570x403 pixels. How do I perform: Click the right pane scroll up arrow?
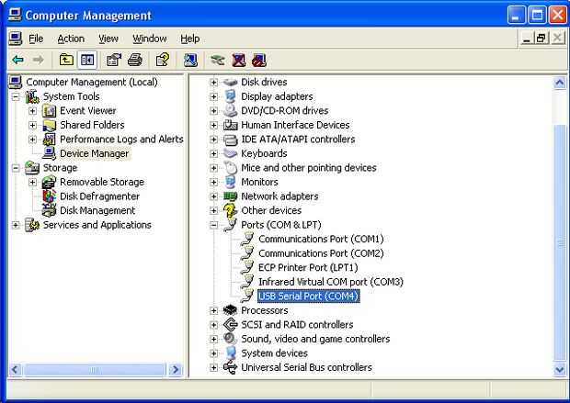click(x=560, y=84)
